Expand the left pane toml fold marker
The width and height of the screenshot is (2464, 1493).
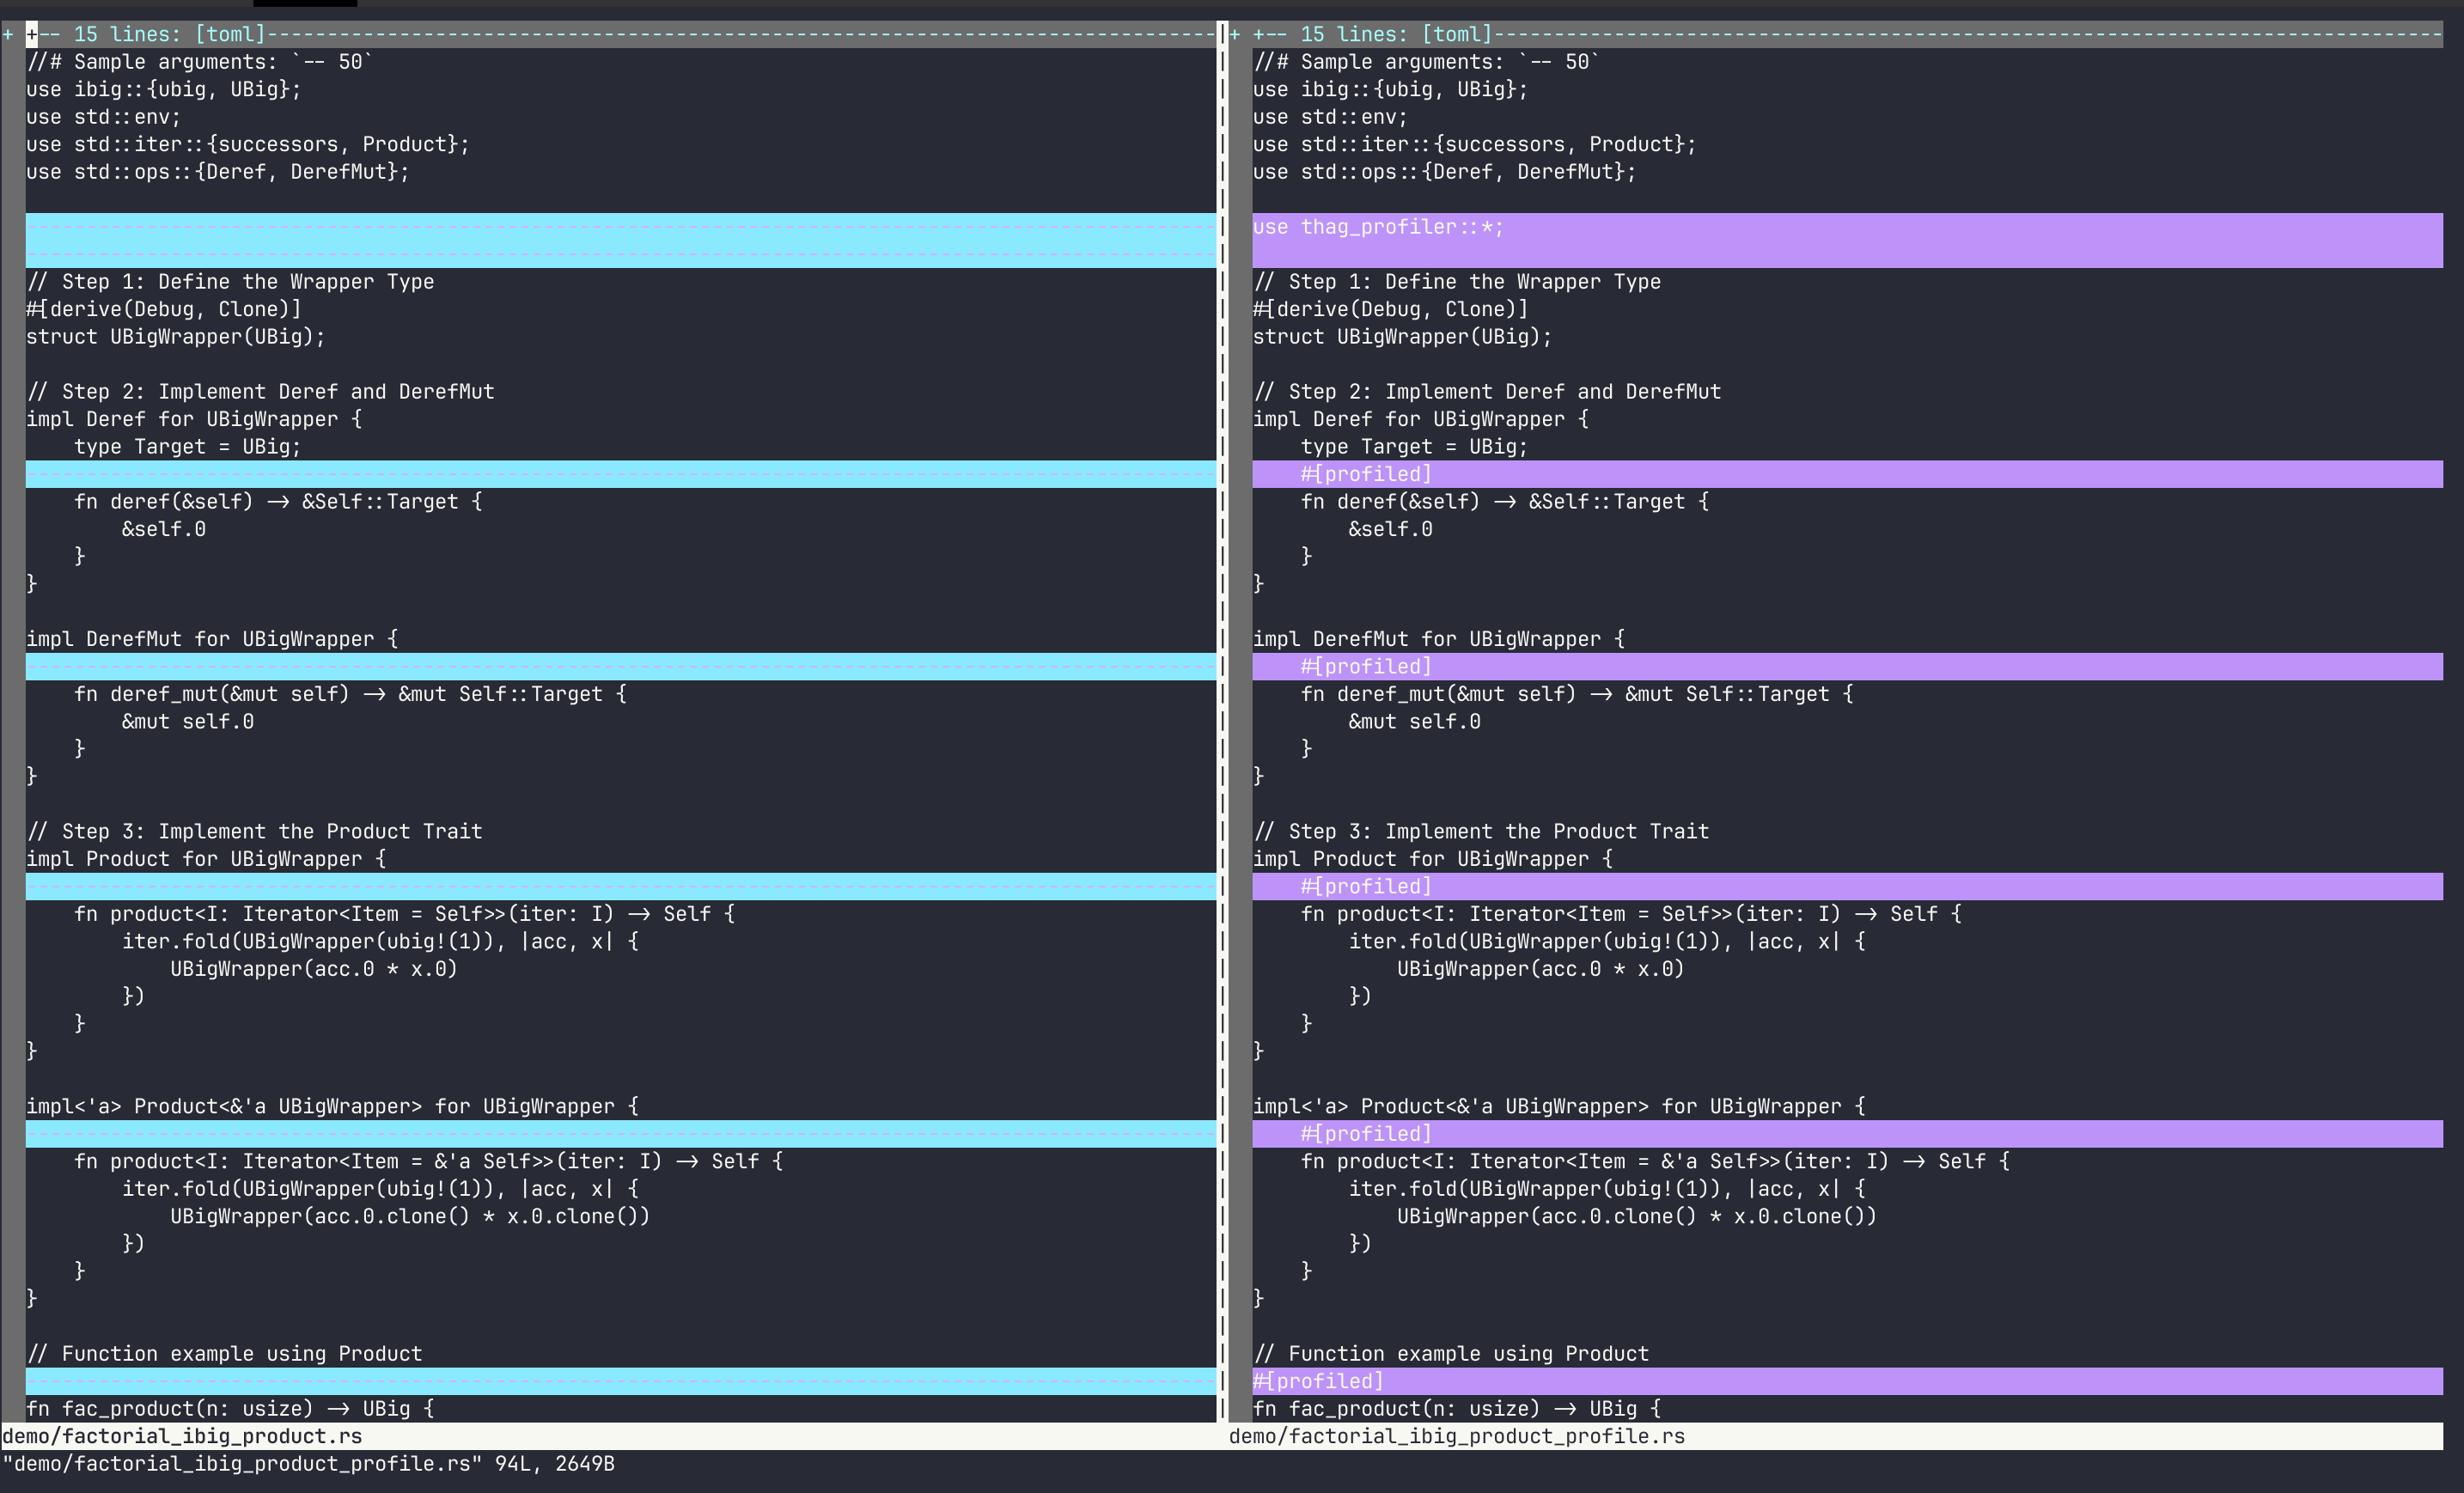[x=8, y=35]
